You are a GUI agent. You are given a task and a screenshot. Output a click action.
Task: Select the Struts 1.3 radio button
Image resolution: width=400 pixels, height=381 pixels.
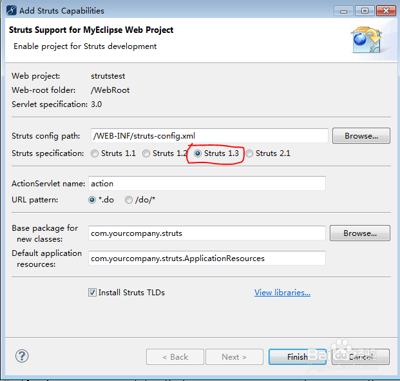[x=198, y=153]
